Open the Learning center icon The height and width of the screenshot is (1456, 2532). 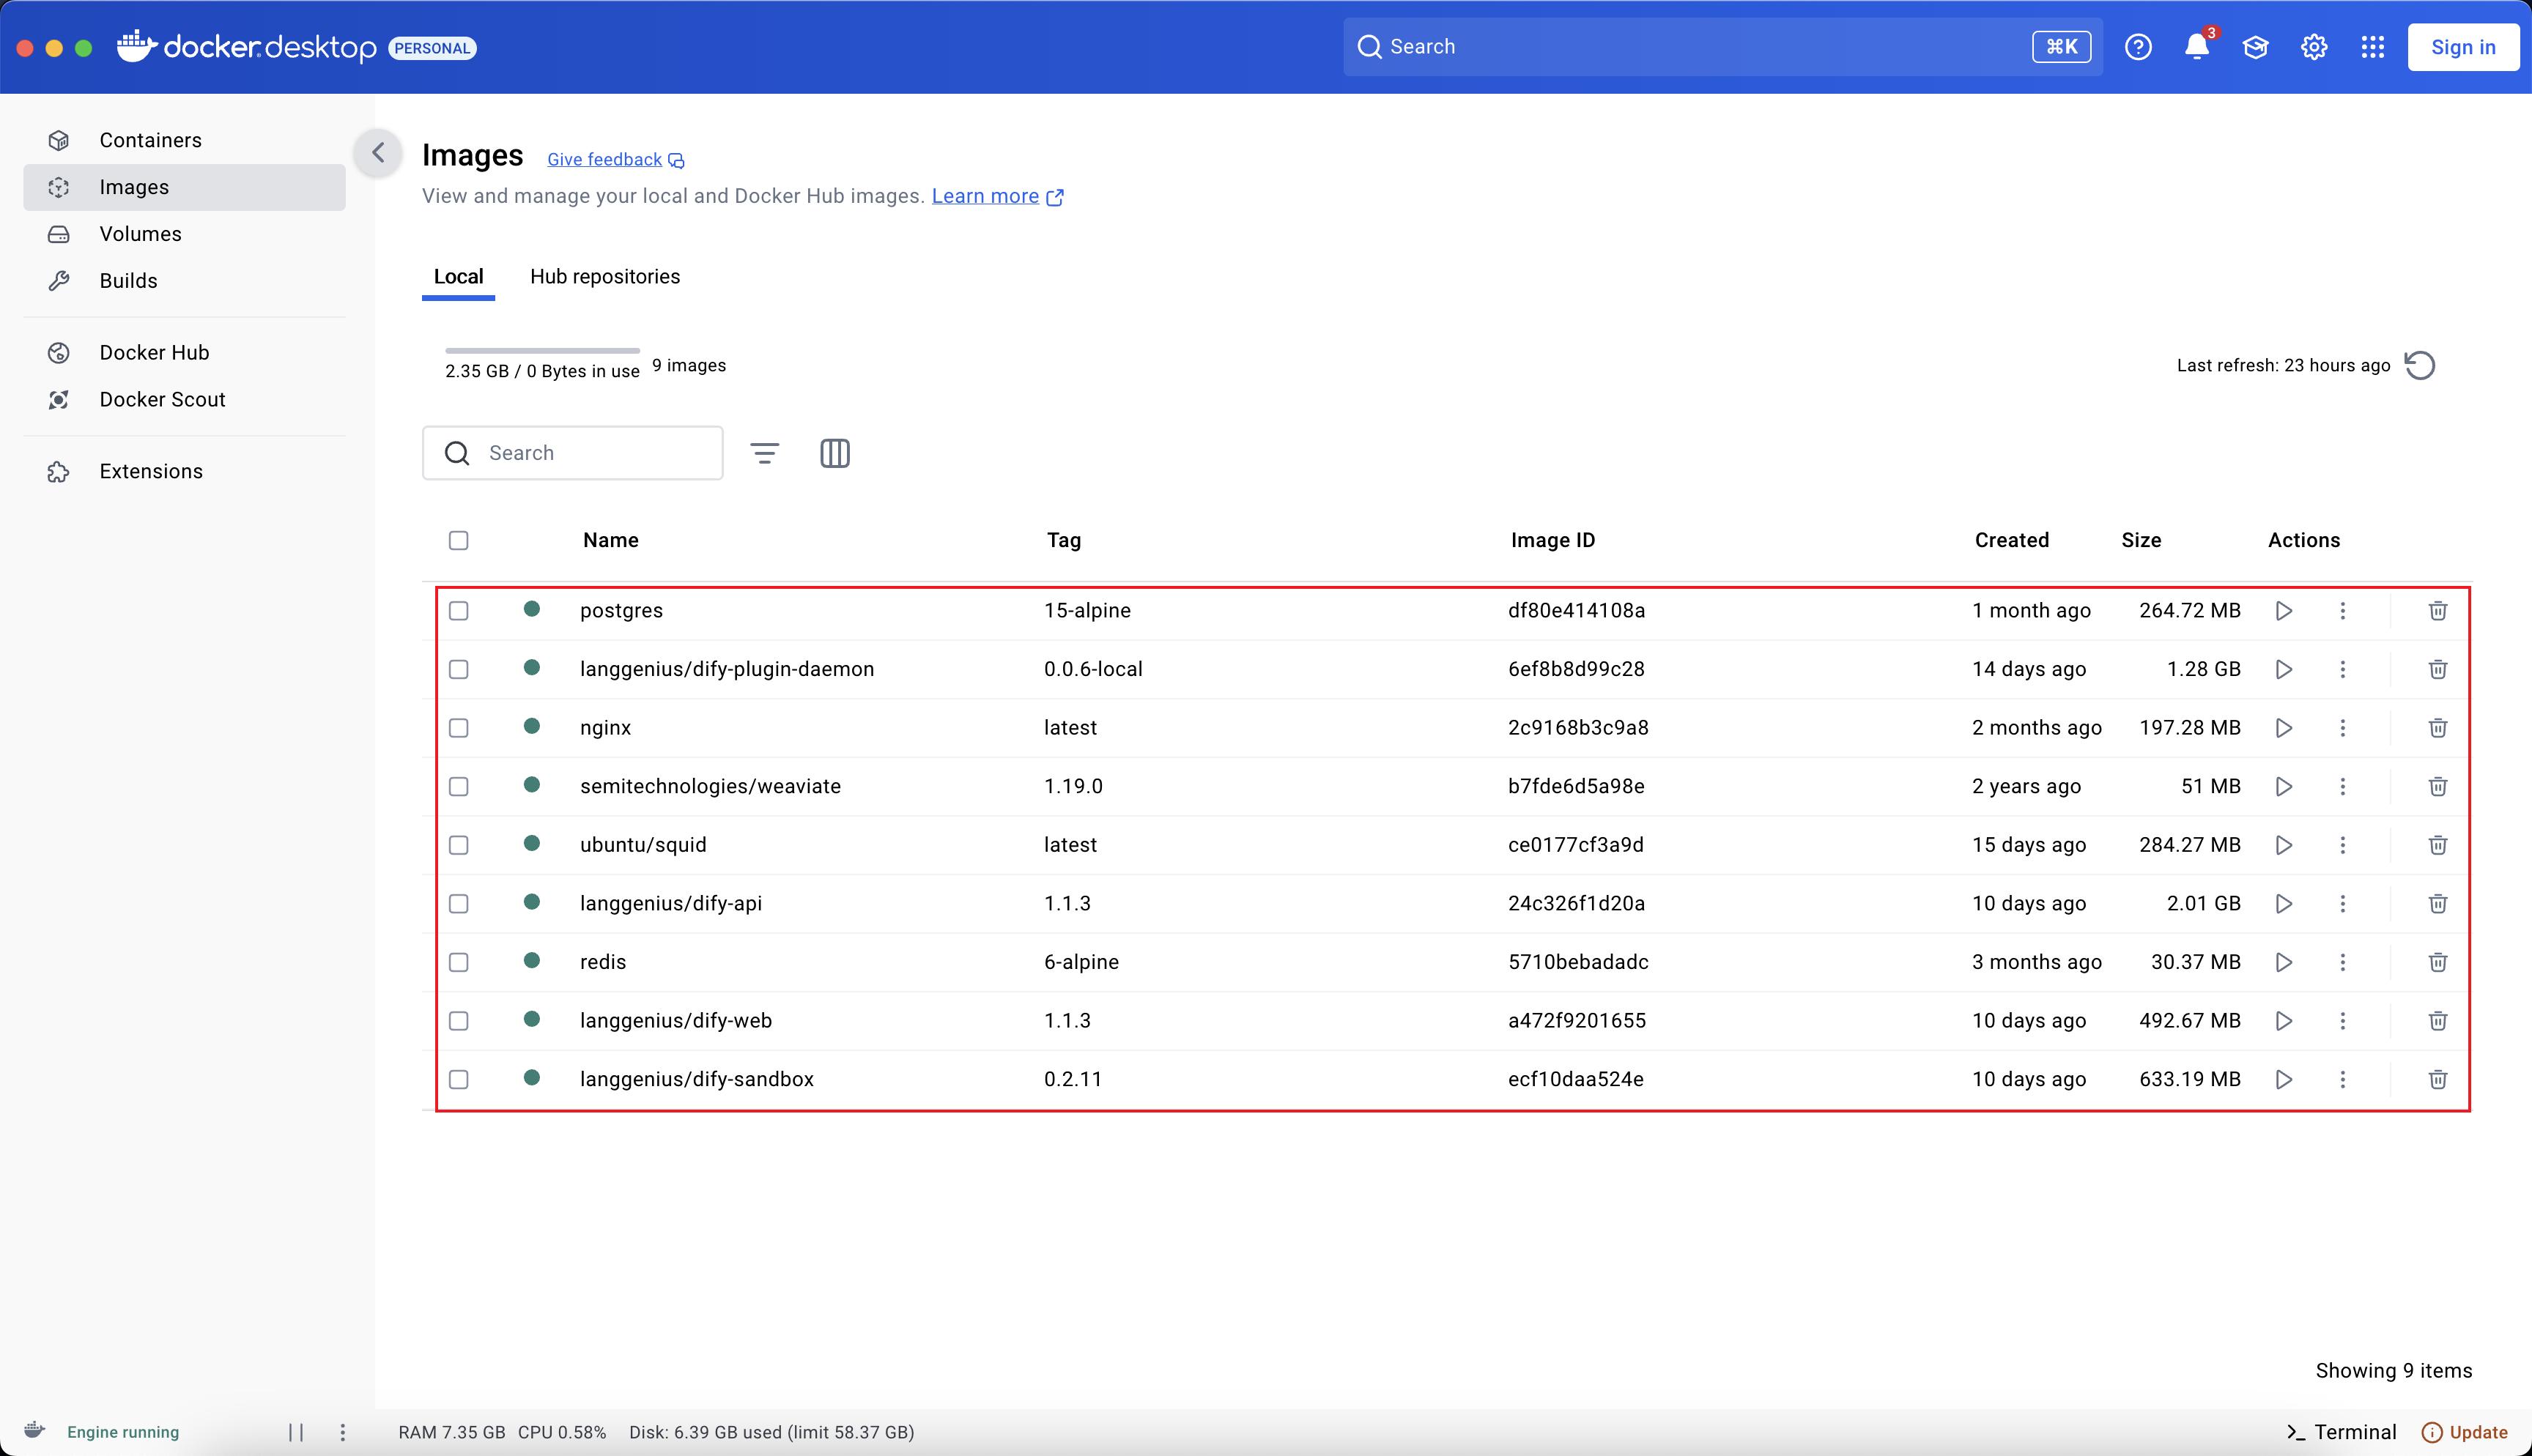tap(2255, 47)
